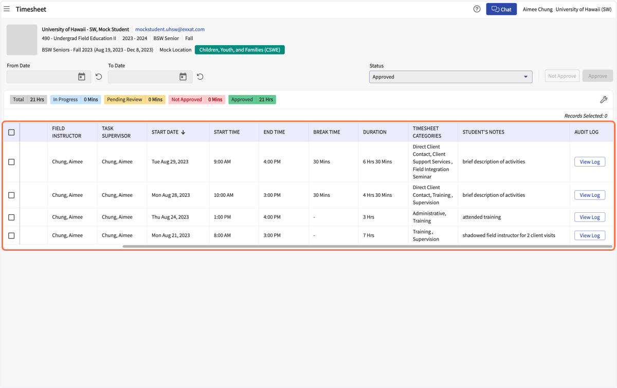View Log for Aug 24 entry
The image size is (617, 388).
pos(590,217)
